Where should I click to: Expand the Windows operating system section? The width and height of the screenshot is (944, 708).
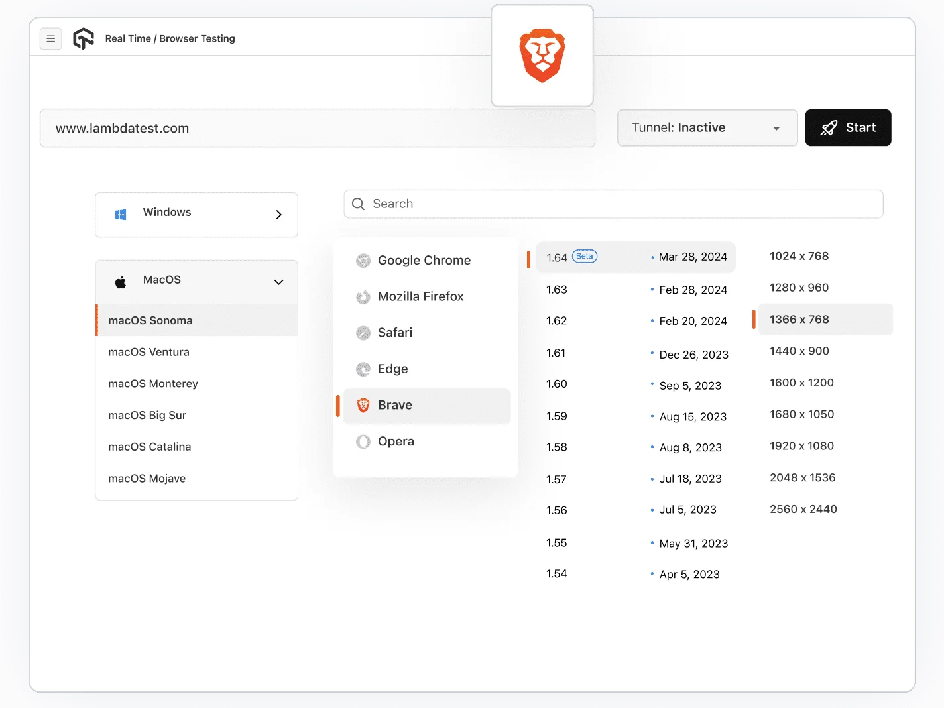click(x=196, y=214)
